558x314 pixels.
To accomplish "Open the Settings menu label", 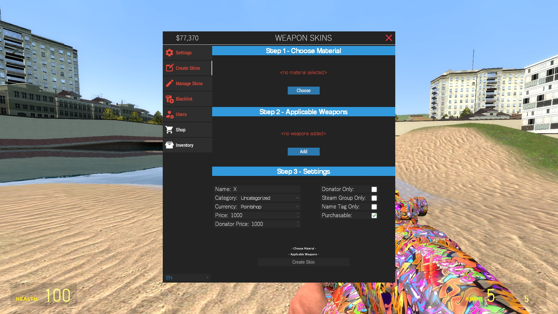I will coord(184,53).
